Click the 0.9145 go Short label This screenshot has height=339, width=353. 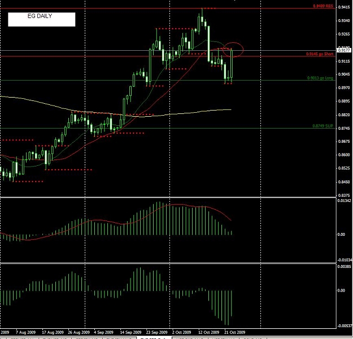(x=320, y=54)
